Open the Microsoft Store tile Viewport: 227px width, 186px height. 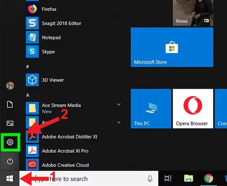[172, 47]
